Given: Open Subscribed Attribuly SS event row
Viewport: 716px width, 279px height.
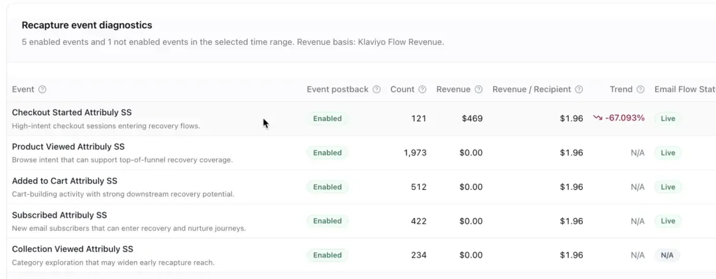Looking at the screenshot, I should [x=60, y=215].
